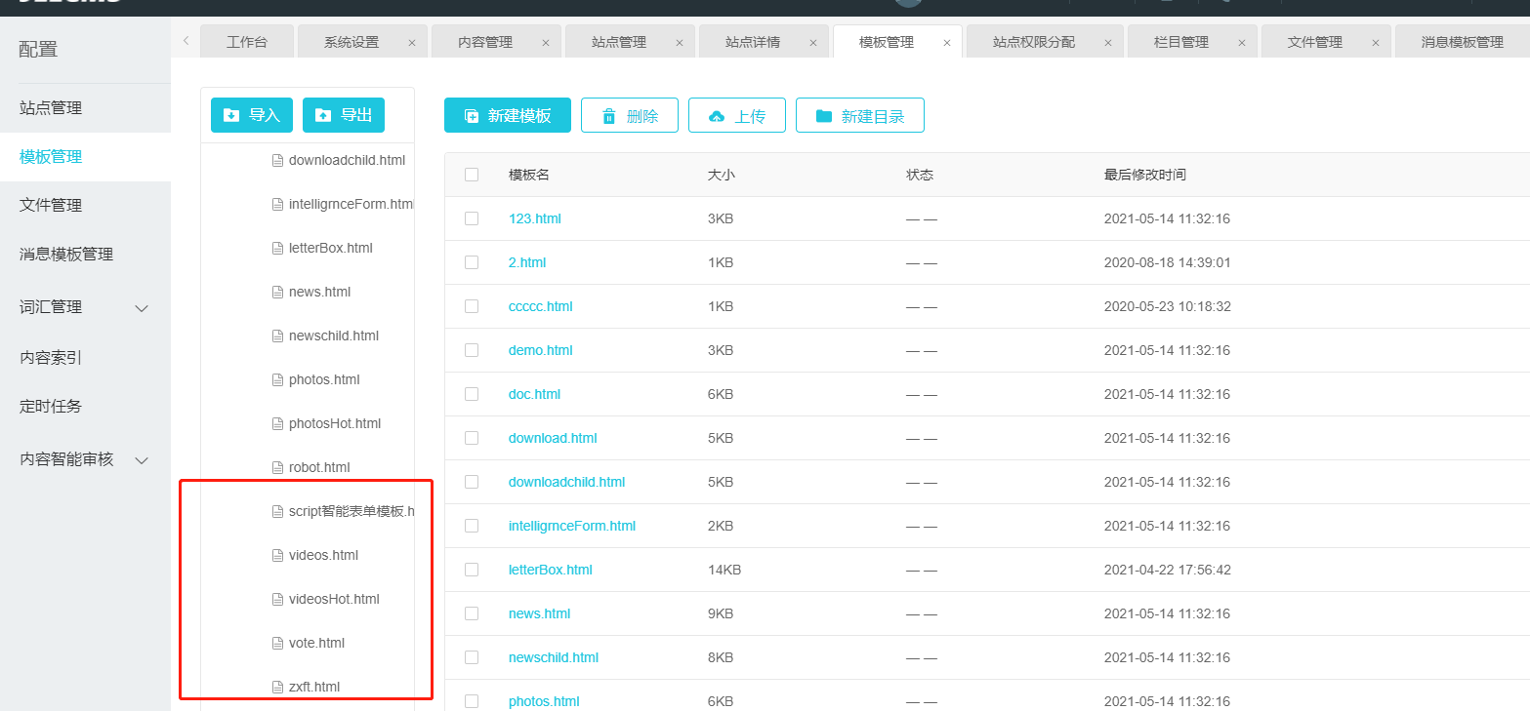The width and height of the screenshot is (1530, 711).
Task: Click file icon beside downloadchild.html in tree
Action: [277, 160]
